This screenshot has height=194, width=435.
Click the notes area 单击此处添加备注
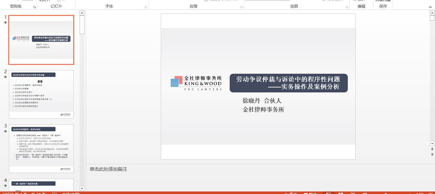point(108,169)
